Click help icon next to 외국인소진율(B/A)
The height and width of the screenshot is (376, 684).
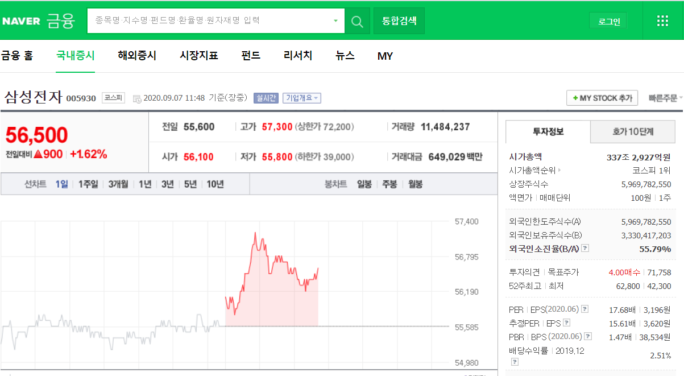(585, 249)
